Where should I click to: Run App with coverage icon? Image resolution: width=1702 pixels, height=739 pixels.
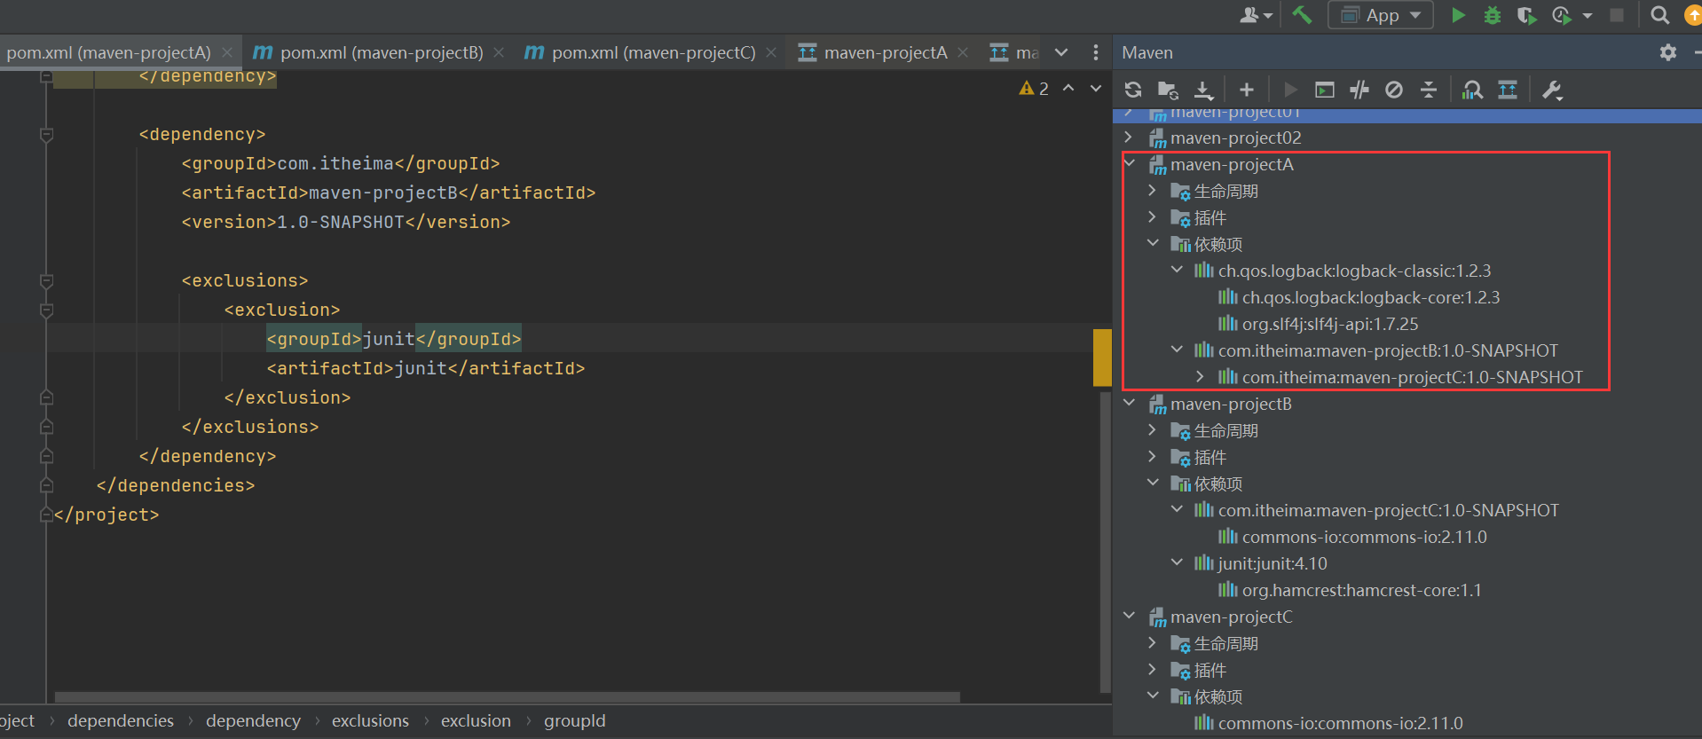1526,15
